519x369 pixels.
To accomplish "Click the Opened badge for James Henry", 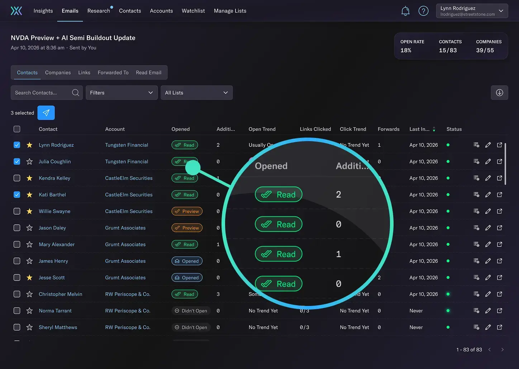I will 187,261.
